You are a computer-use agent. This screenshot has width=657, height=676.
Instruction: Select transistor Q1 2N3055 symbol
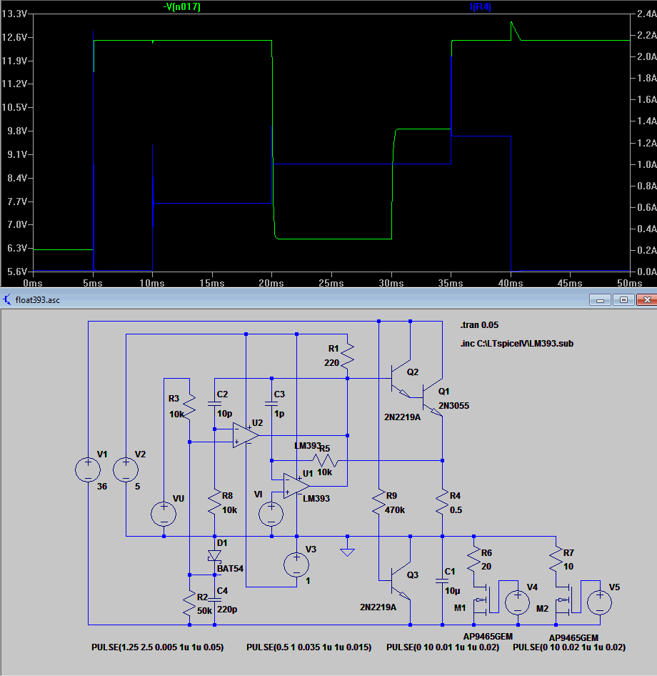(x=432, y=397)
